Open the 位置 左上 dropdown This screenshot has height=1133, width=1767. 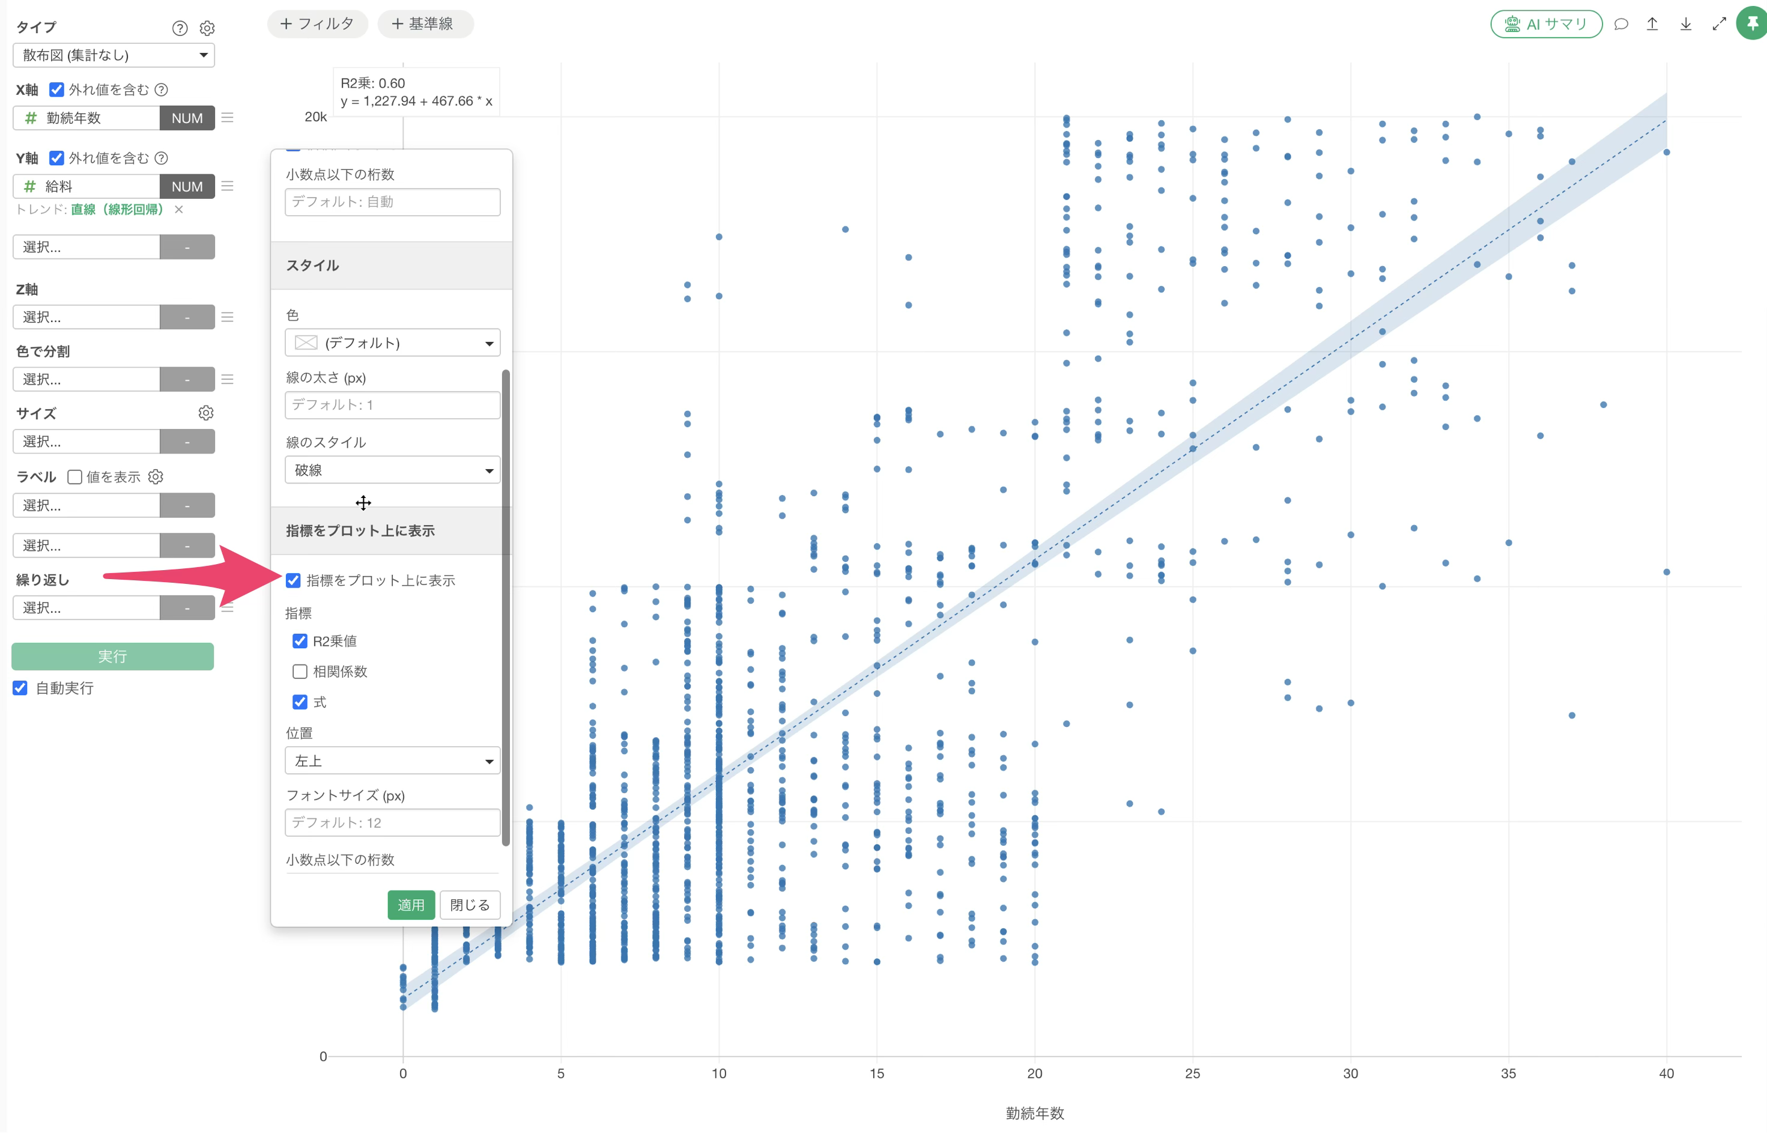393,761
